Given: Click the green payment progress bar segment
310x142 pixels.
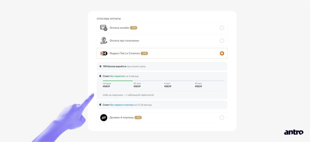Looking at the screenshot, I should point(118,81).
